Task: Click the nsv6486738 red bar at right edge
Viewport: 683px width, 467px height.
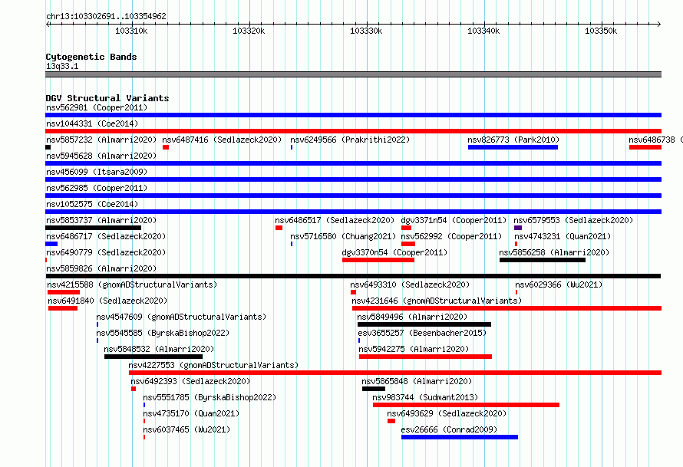Action: click(645, 147)
